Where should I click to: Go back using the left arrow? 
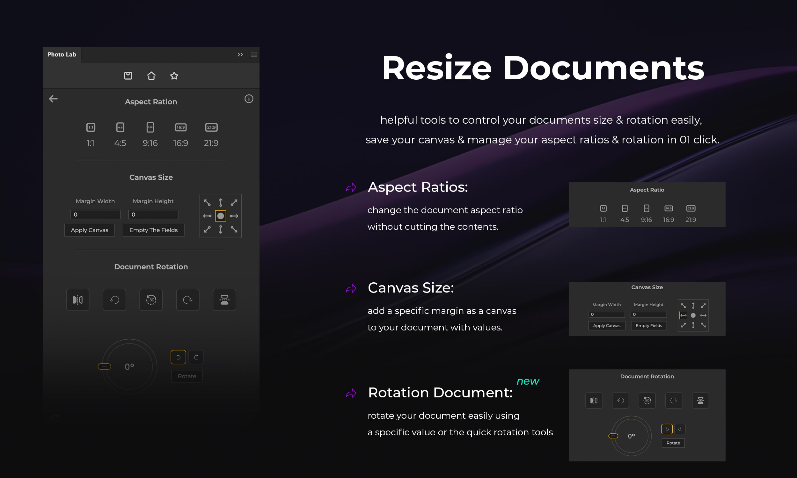pos(54,99)
